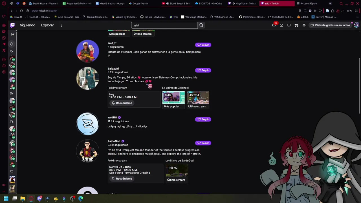Open the followed channels heart icon in sidebar
This screenshot has height=203, width=361.
coord(12,51)
